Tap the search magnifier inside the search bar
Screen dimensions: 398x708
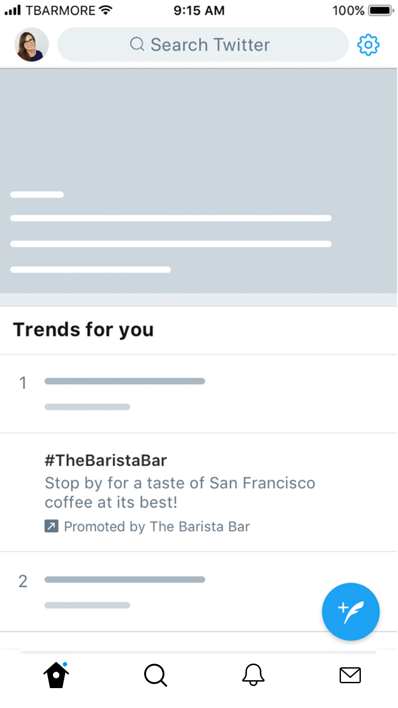point(137,44)
